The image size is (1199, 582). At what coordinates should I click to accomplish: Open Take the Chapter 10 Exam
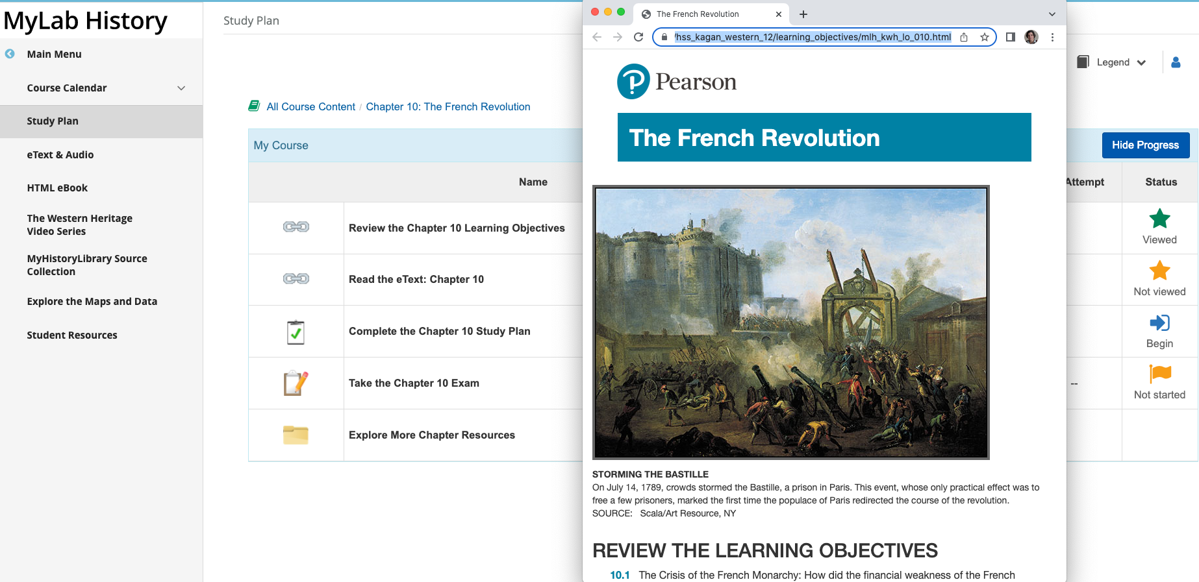click(x=414, y=383)
